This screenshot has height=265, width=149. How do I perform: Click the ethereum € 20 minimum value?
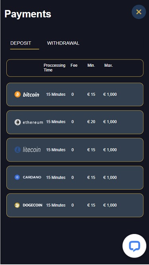coord(91,122)
